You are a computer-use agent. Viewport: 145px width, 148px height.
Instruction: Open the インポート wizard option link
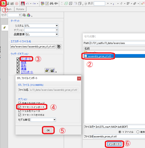[26, 59]
